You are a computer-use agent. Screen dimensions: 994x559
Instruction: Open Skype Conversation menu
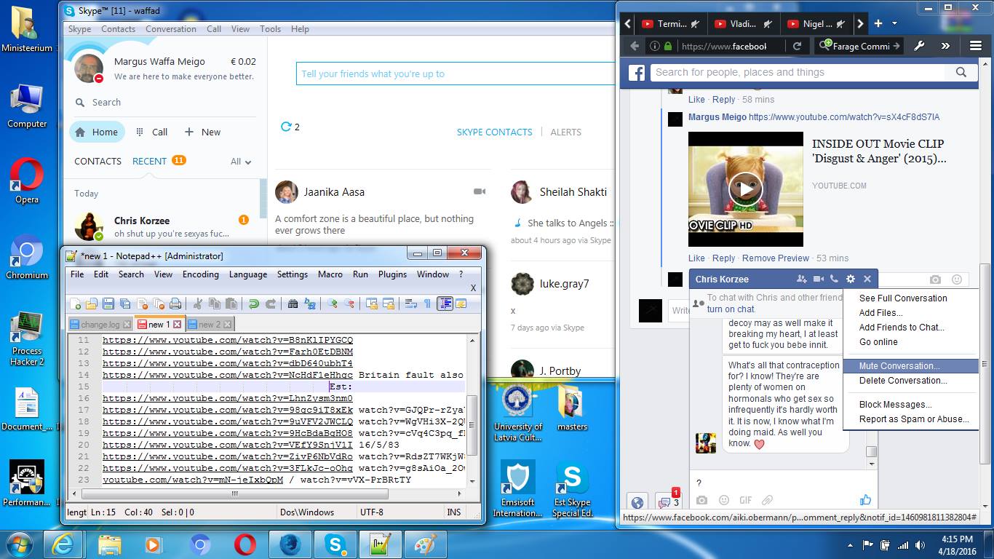[x=171, y=29]
